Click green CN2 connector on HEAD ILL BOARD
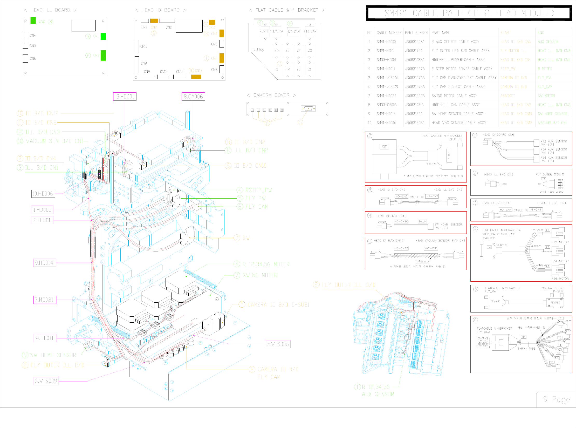Viewport: 576px width, 428px height. point(33,20)
